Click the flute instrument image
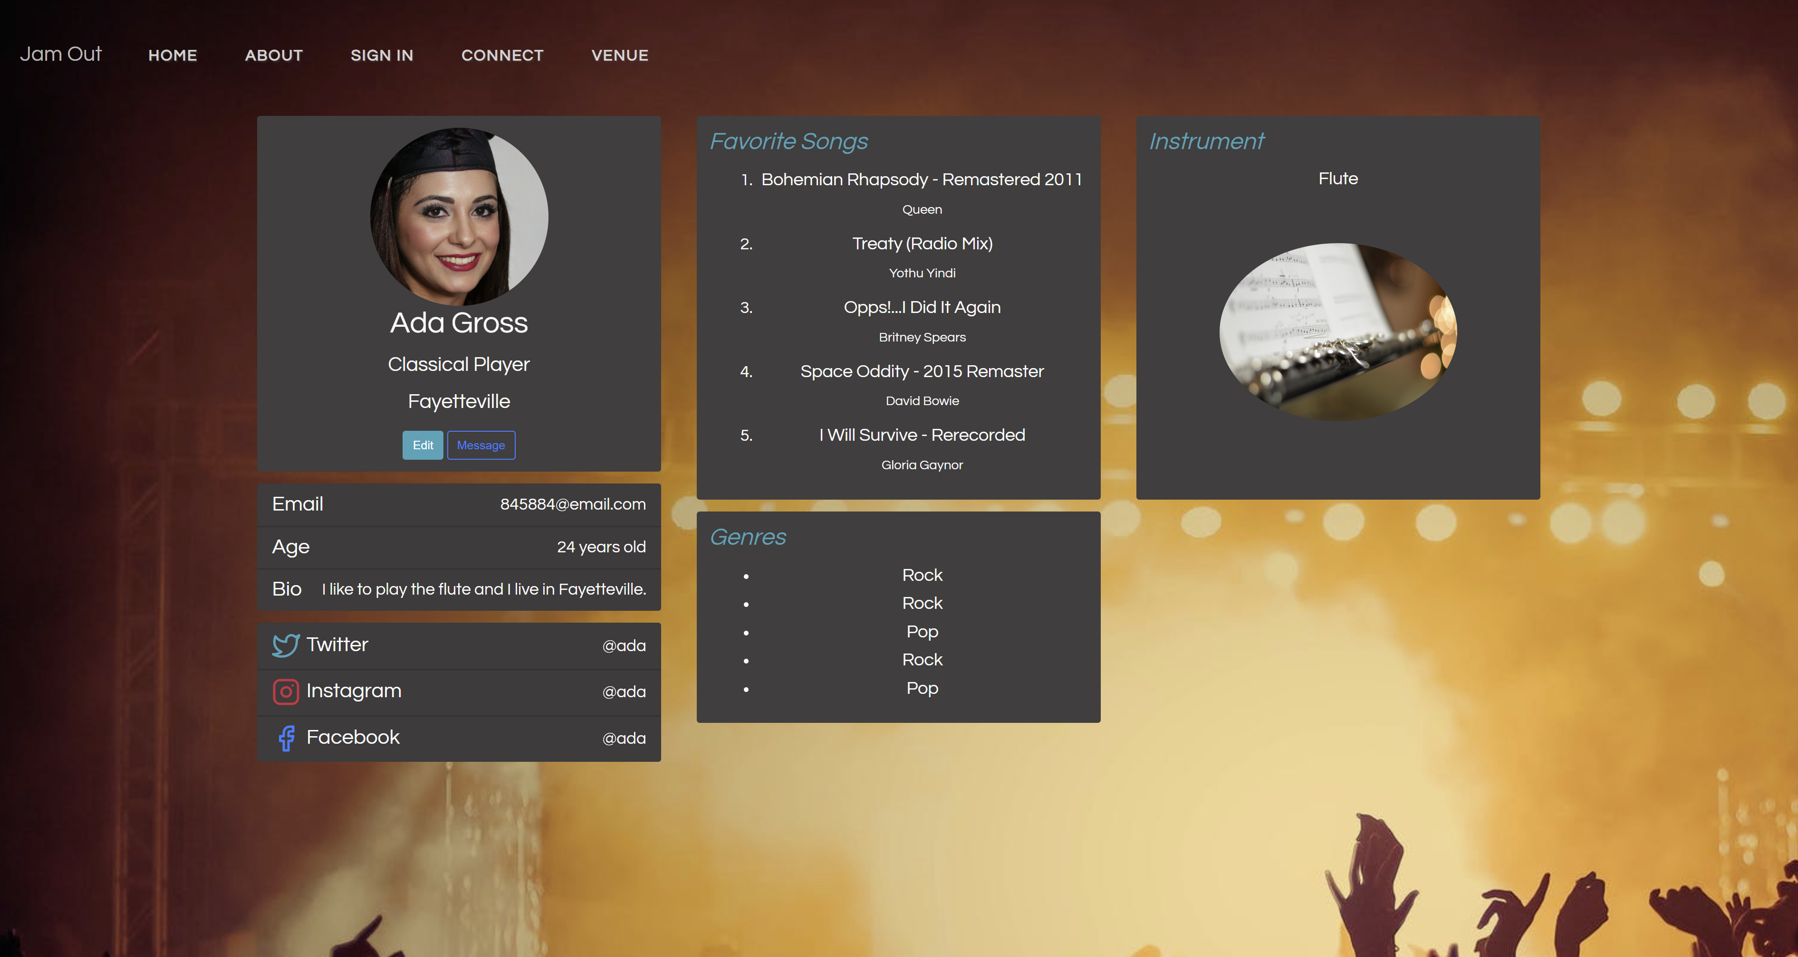1798x957 pixels. [x=1337, y=332]
